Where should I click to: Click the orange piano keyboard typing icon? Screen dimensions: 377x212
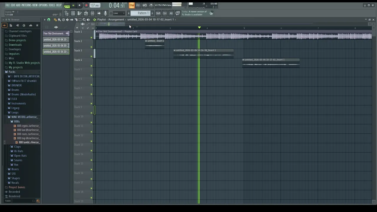[132, 5]
